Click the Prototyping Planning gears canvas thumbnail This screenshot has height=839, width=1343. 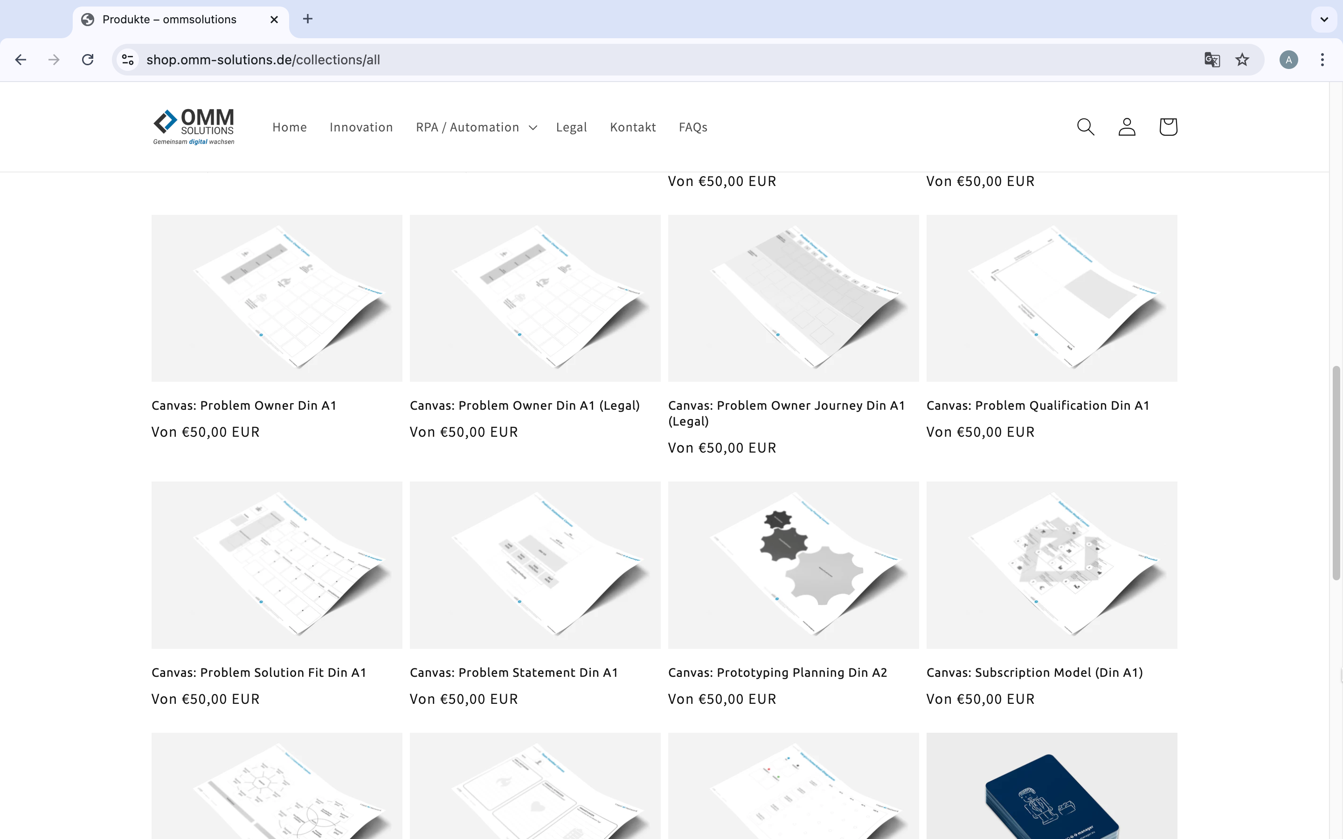tap(793, 565)
